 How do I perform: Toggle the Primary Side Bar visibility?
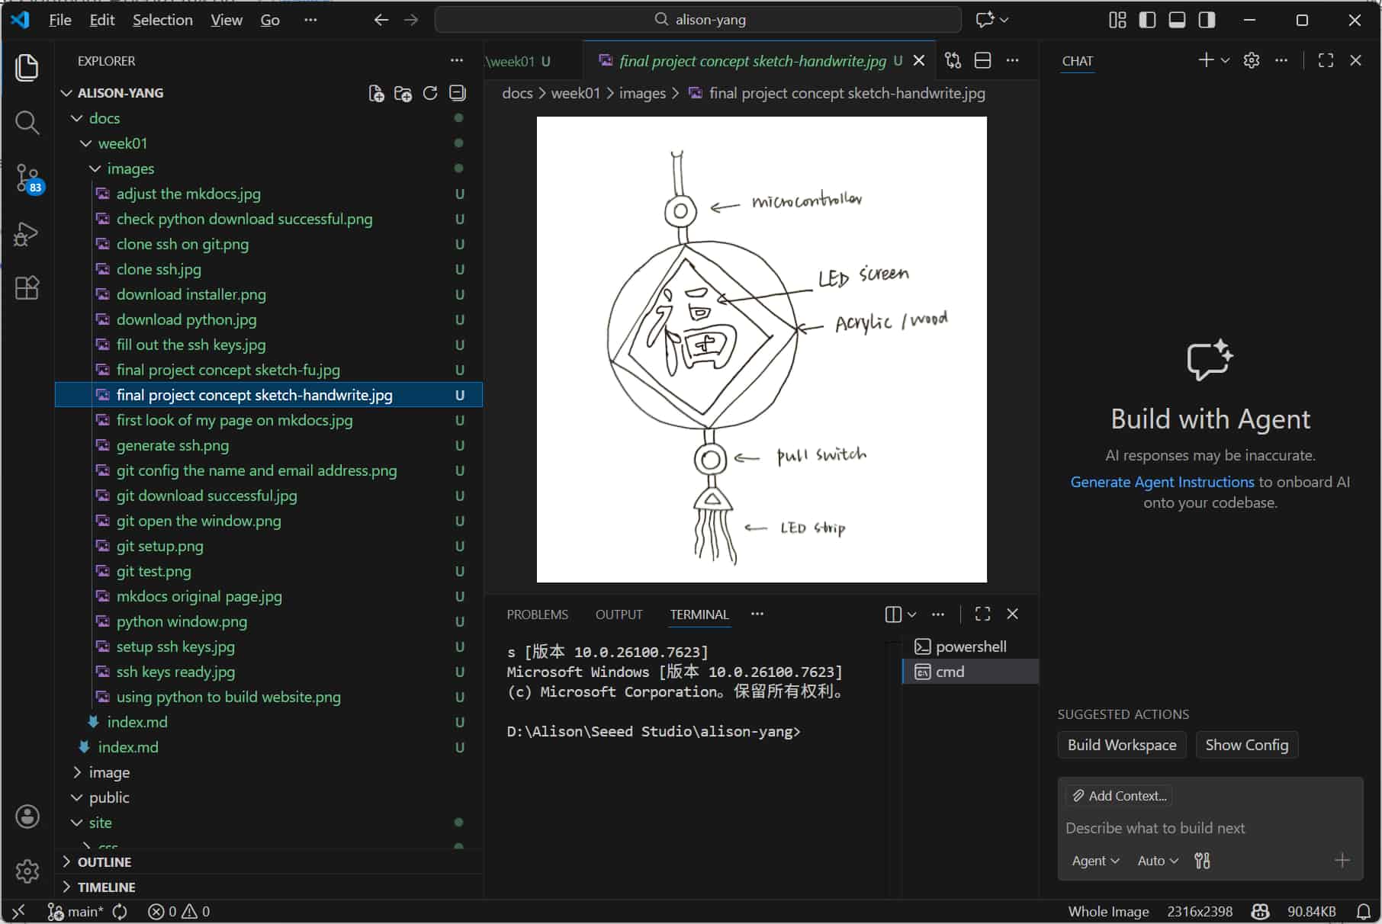pyautogui.click(x=1146, y=20)
